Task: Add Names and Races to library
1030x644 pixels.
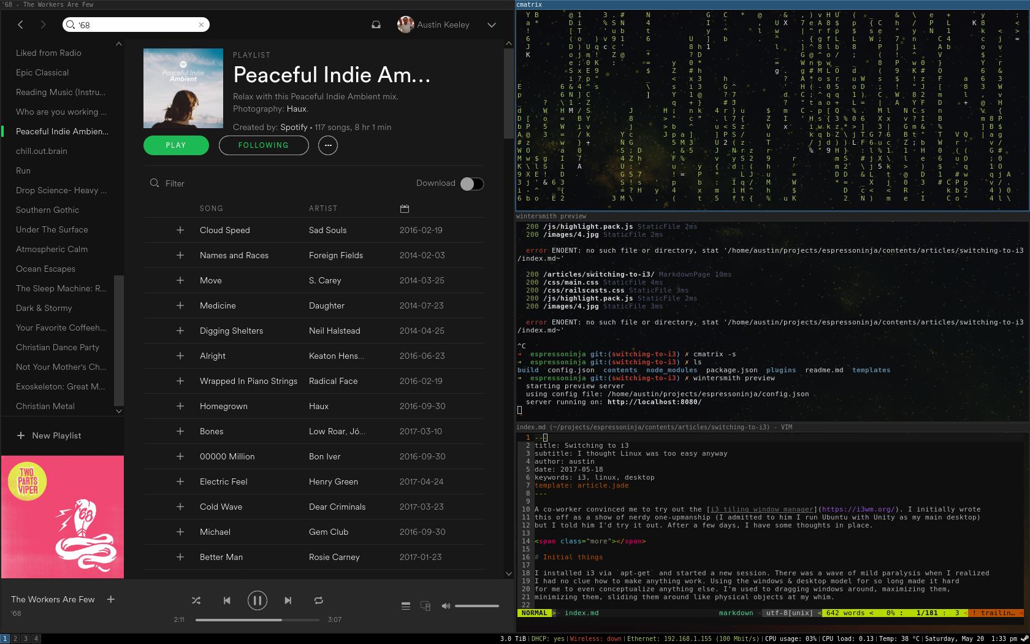Action: point(180,255)
